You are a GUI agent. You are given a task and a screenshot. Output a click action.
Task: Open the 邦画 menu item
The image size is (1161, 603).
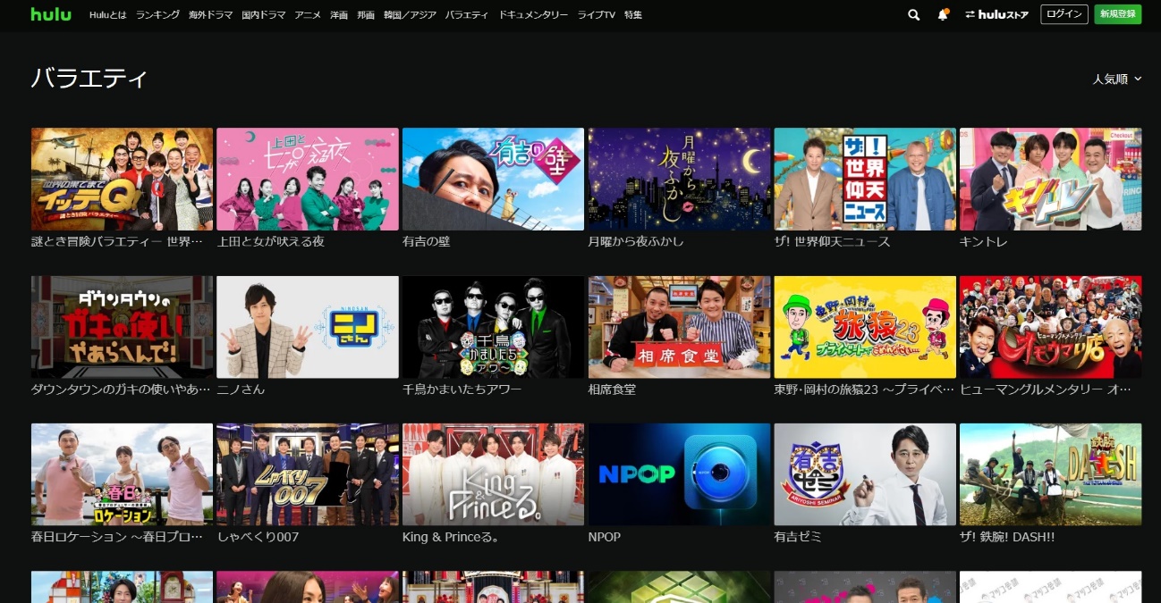pos(366,15)
